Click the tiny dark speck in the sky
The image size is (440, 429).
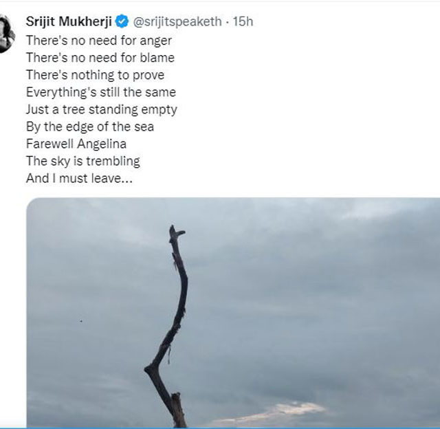81,320
